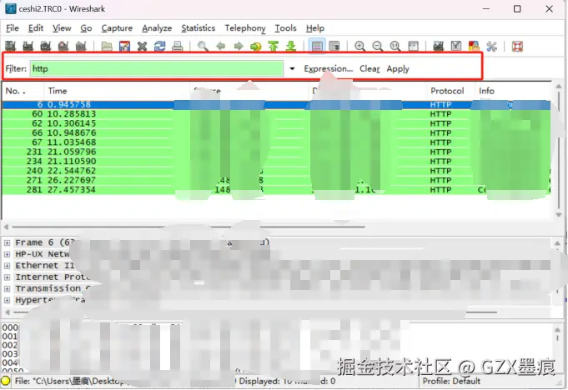The height and width of the screenshot is (390, 568).
Task: Close this capture file X icon
Action: pos(142,46)
